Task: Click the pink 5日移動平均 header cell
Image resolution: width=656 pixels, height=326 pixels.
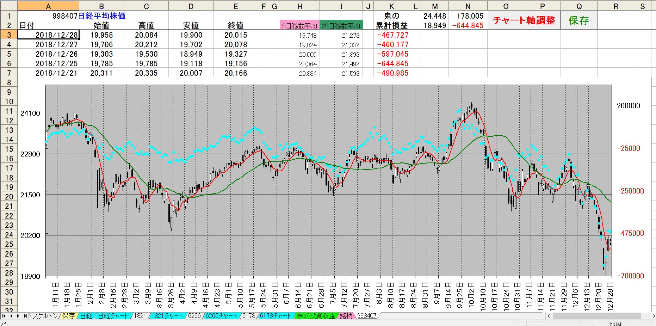Action: (x=299, y=26)
